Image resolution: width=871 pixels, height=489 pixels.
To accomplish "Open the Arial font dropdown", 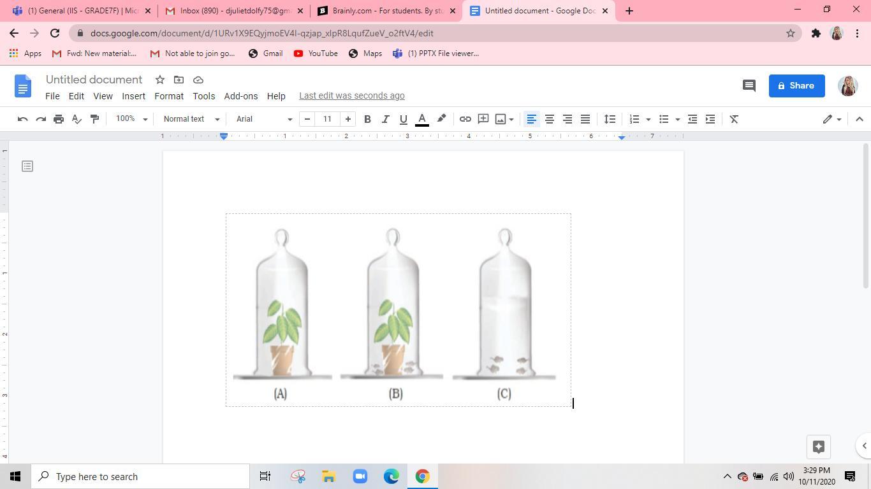I will pyautogui.click(x=264, y=119).
